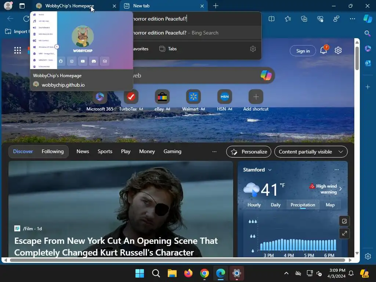This screenshot has height=282, width=376.
Task: Add a sidebar app with plus icon
Action: tap(368, 87)
